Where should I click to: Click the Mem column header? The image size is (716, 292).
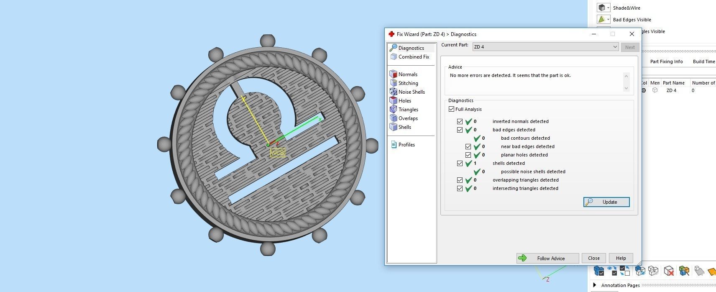[655, 83]
